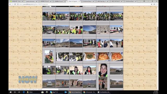Go back to the previous page
Screen dimensions: 167x94
click(x=10, y=4)
